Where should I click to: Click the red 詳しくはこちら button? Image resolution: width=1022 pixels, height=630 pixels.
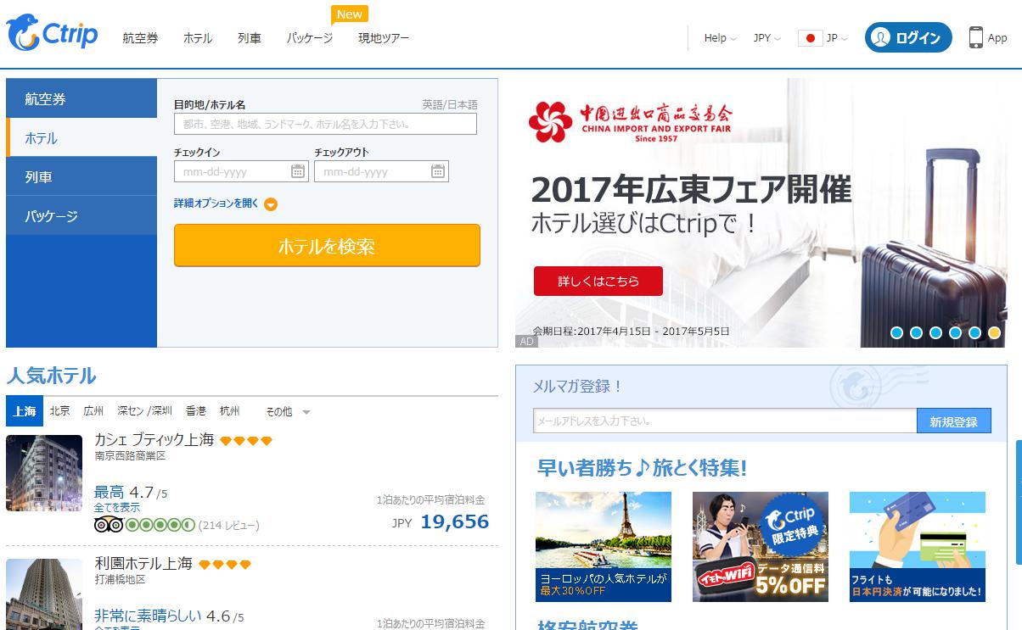598,281
